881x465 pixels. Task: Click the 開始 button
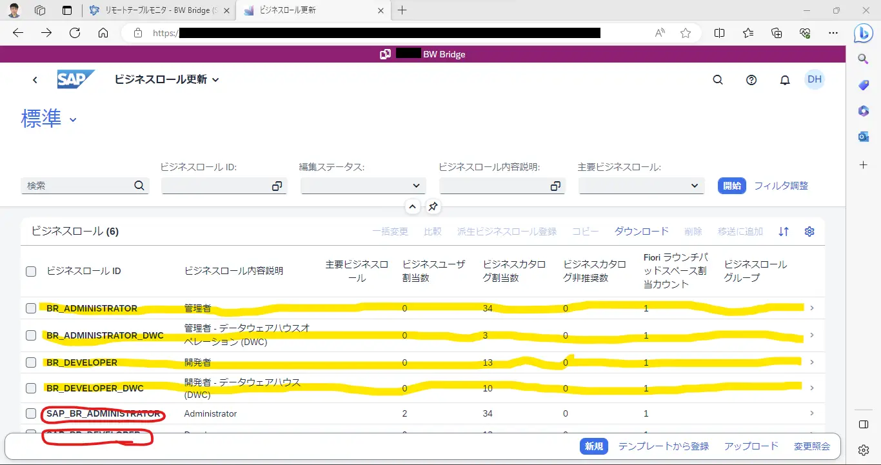click(x=732, y=186)
